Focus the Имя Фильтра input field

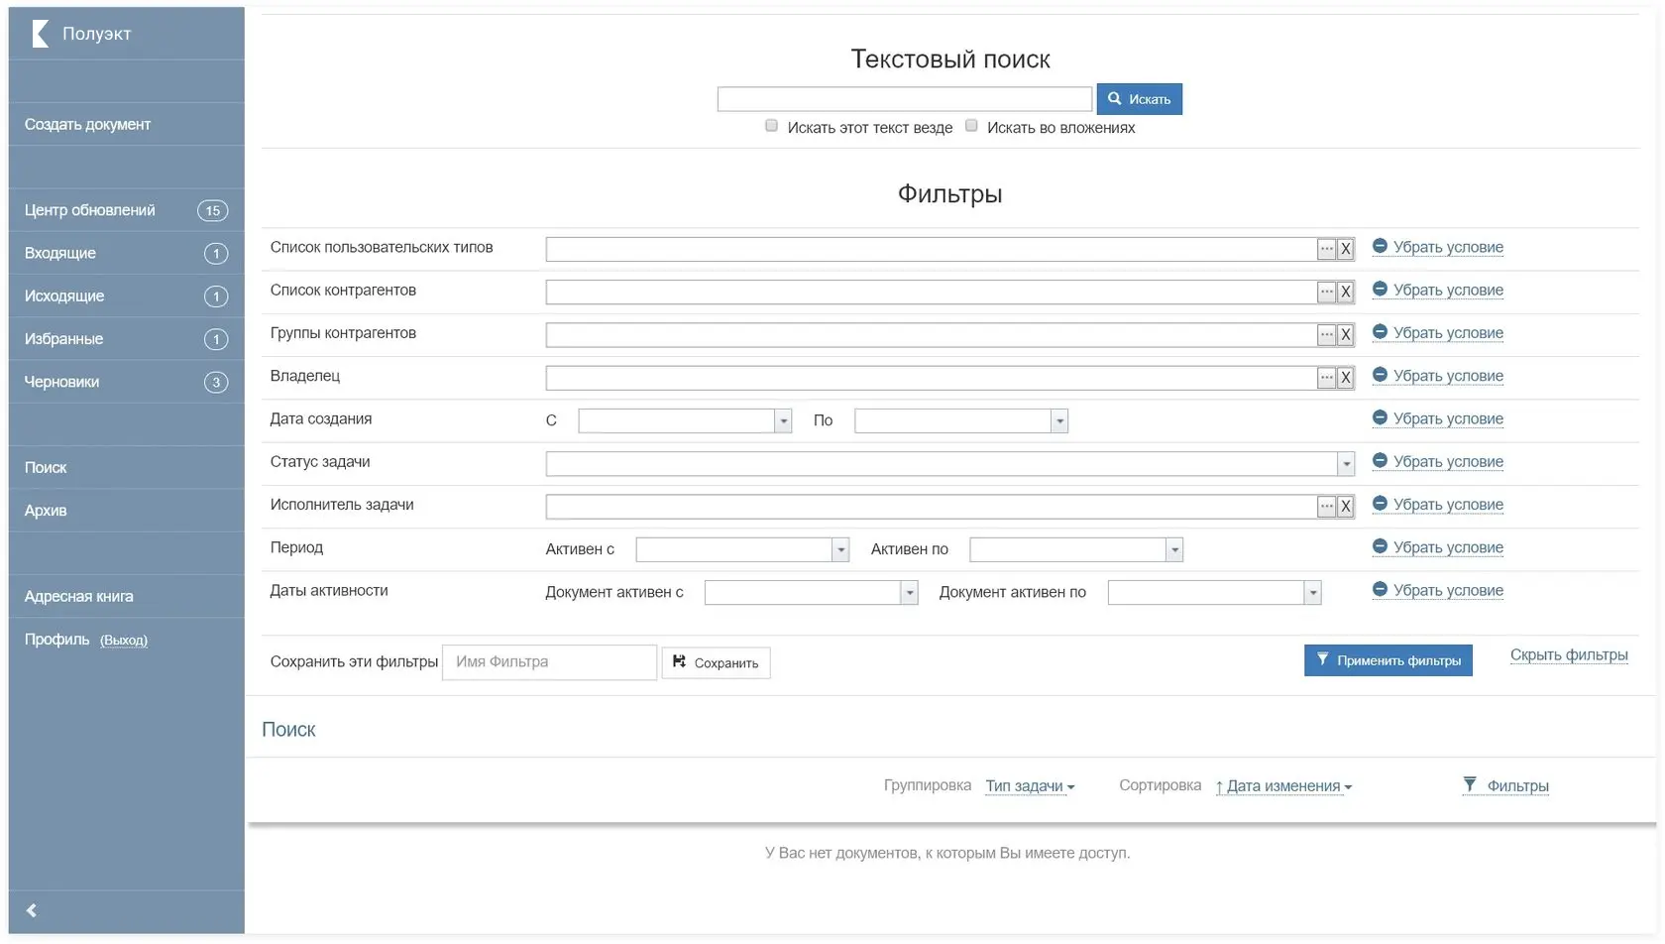(x=550, y=662)
